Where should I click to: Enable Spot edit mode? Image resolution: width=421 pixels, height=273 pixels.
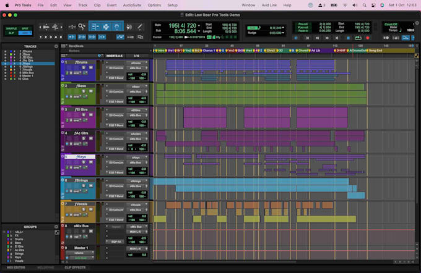click(x=25, y=28)
